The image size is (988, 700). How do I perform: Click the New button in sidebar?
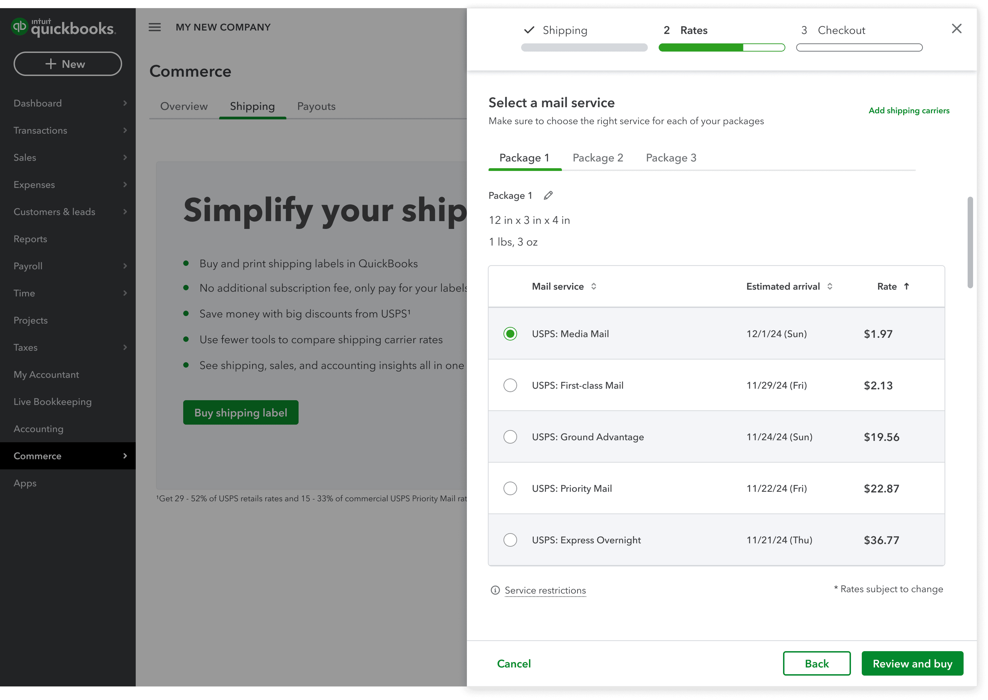point(68,64)
